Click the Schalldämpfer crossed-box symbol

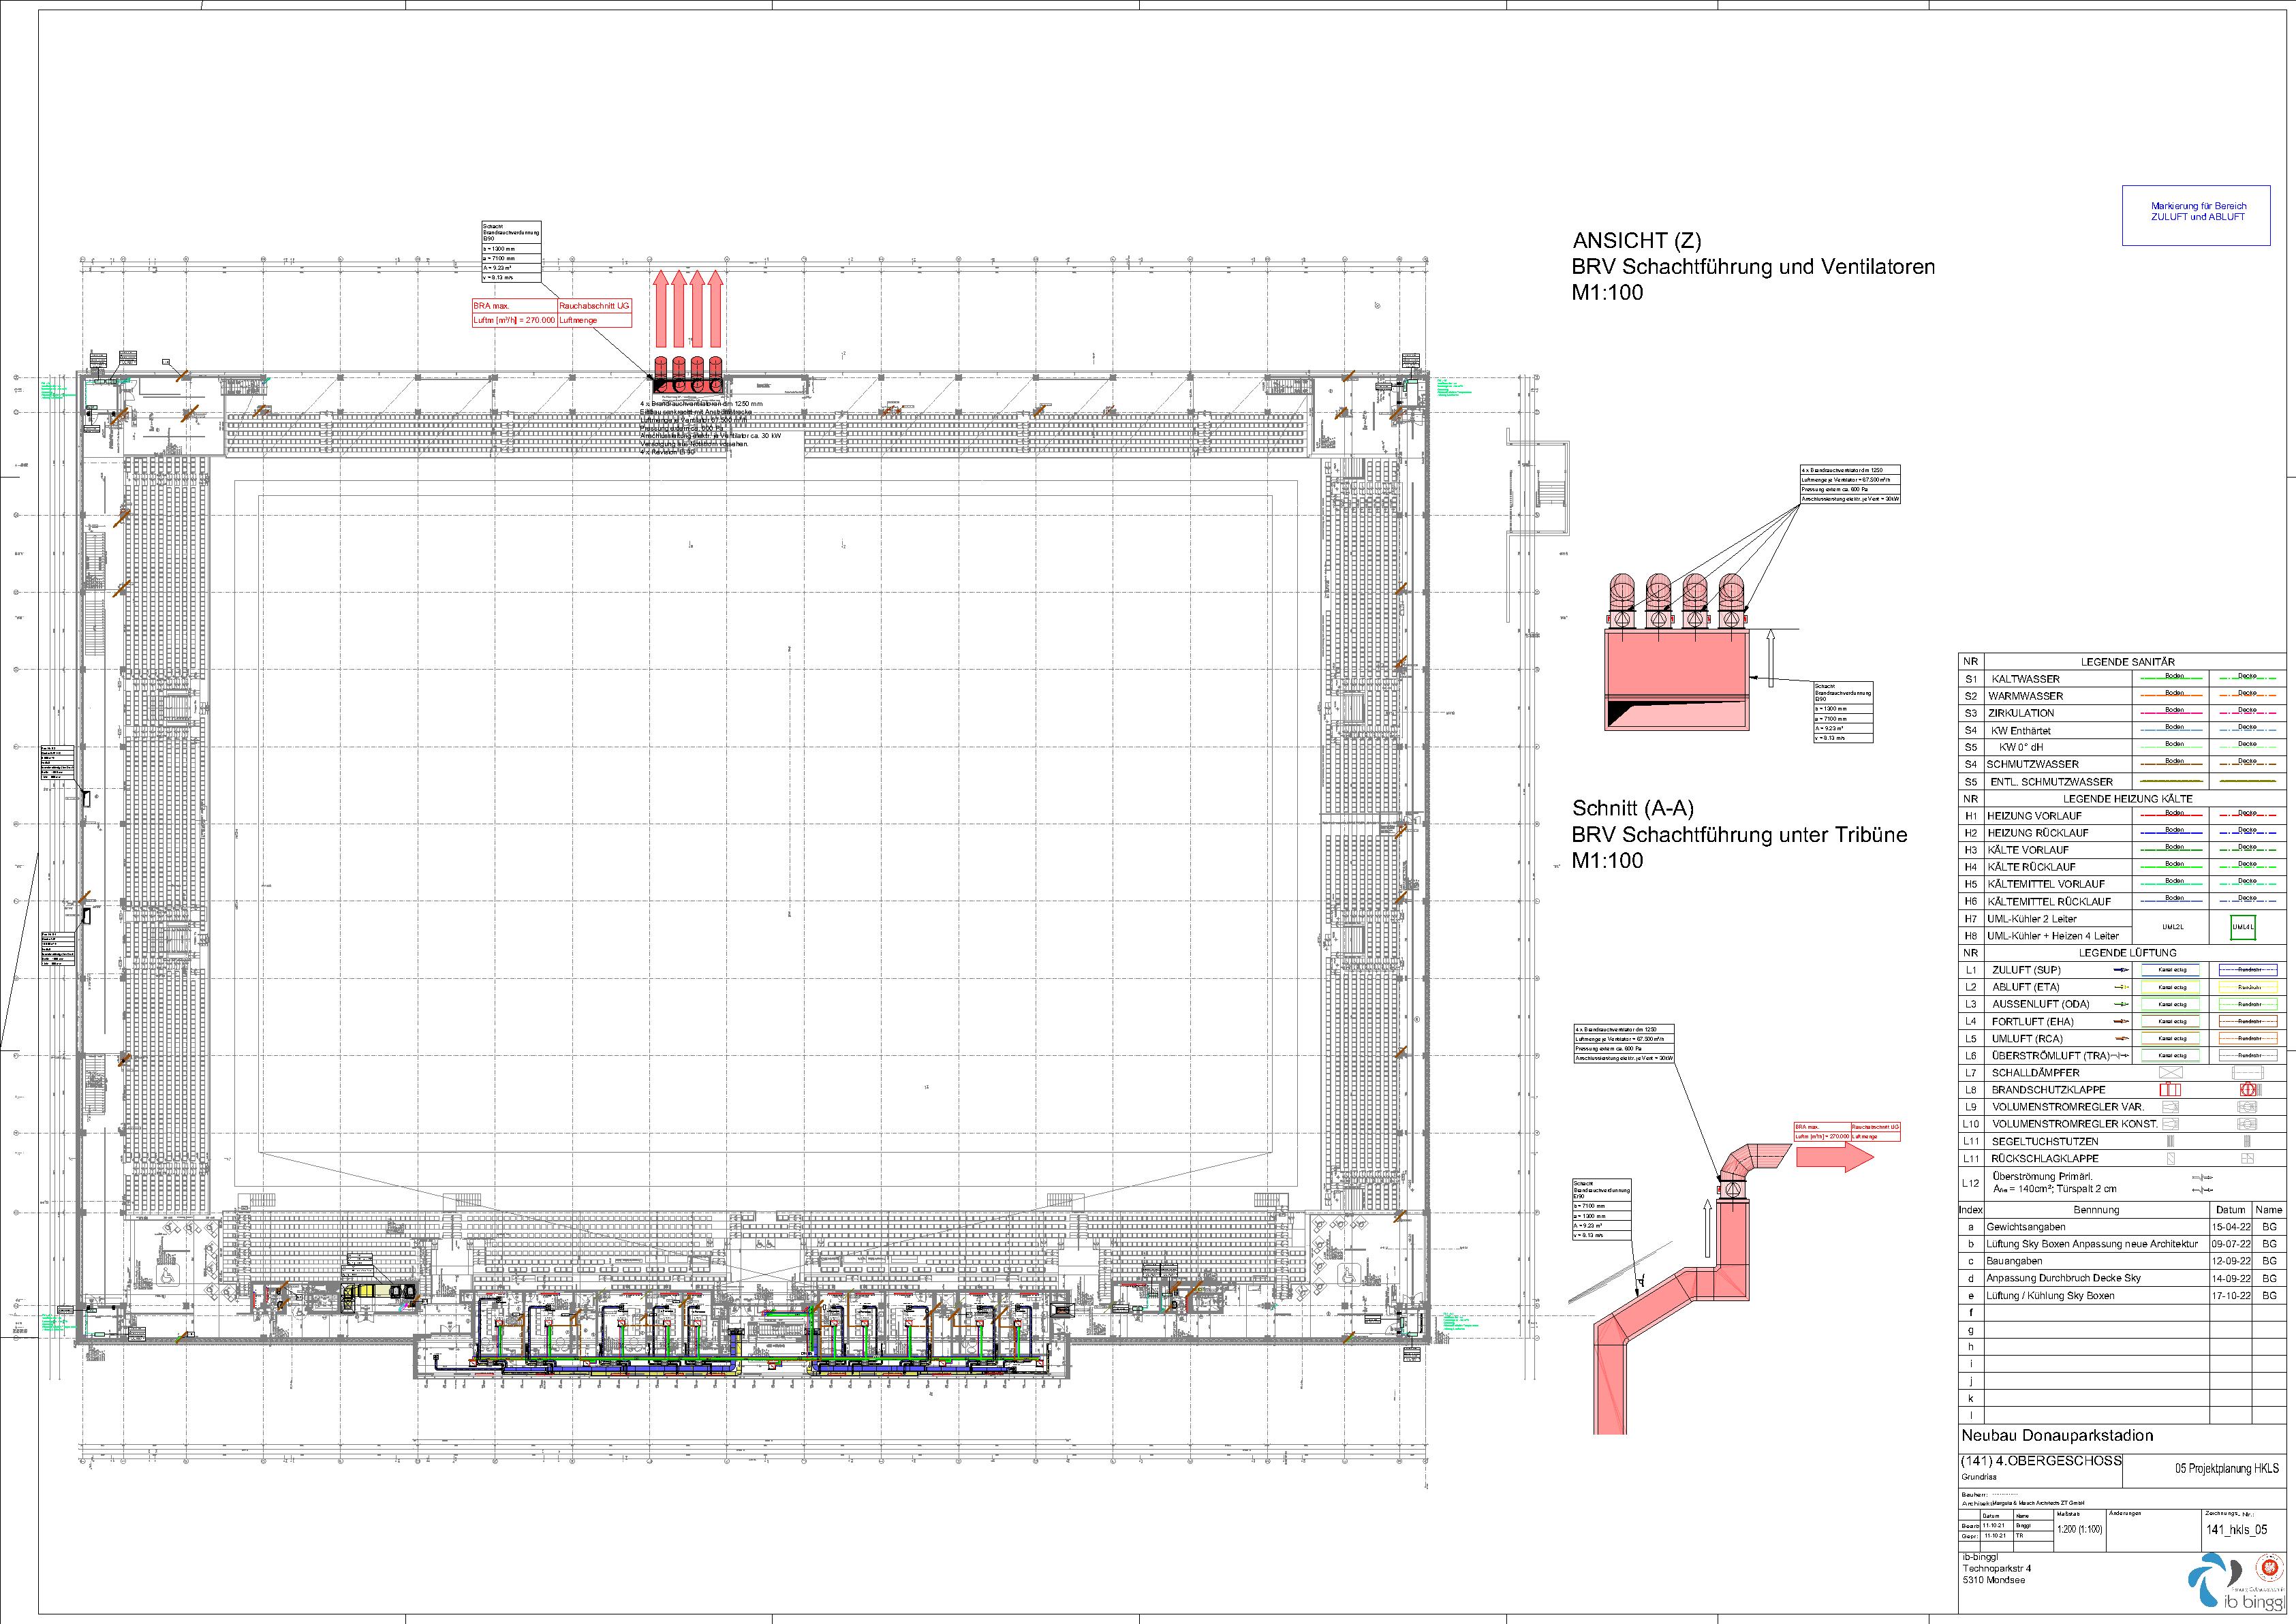[2170, 1073]
